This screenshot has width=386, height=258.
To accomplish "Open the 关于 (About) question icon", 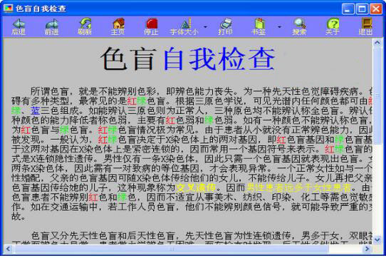I will pyautogui.click(x=333, y=26).
